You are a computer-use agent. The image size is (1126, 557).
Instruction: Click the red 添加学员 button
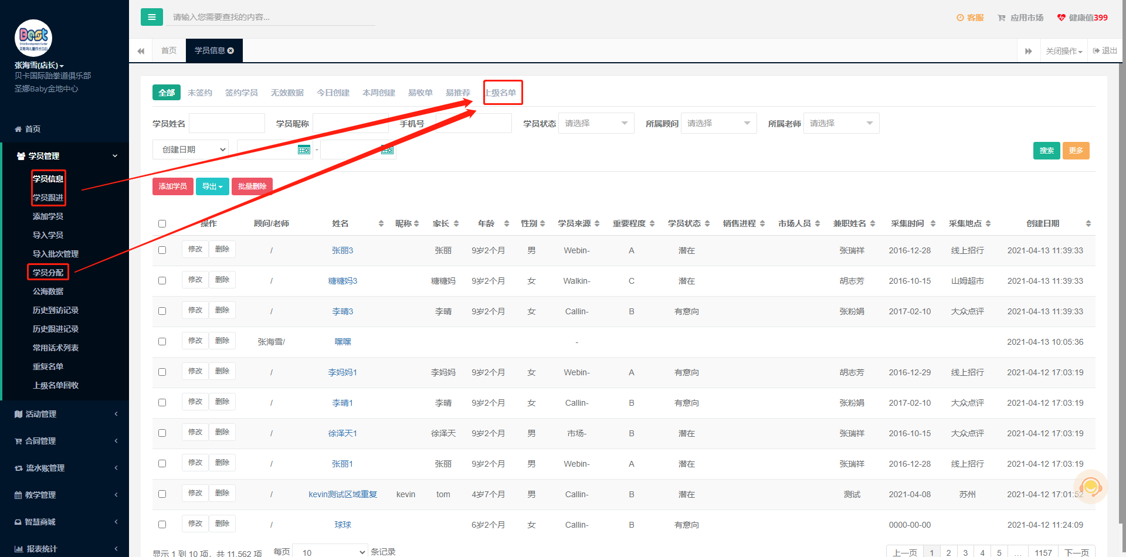click(173, 186)
